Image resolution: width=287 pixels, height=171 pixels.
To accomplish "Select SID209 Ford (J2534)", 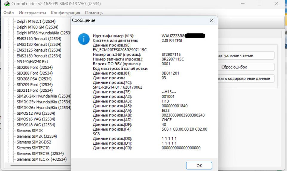I will (35, 85).
